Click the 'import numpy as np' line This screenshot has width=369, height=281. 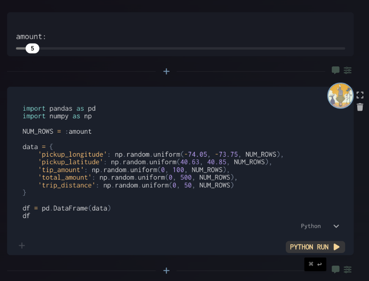(x=57, y=116)
